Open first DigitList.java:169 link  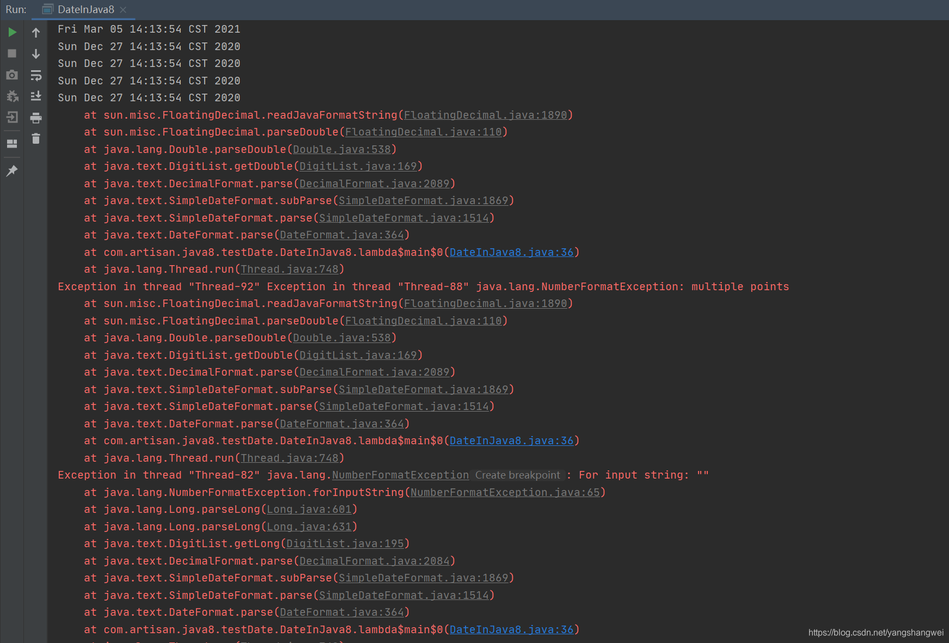(358, 166)
